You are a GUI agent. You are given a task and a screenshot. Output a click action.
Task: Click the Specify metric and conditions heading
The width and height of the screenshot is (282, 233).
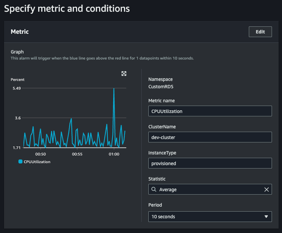tap(67, 9)
